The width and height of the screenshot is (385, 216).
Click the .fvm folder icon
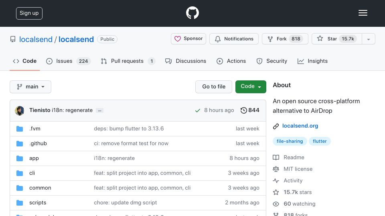[x=20, y=128]
